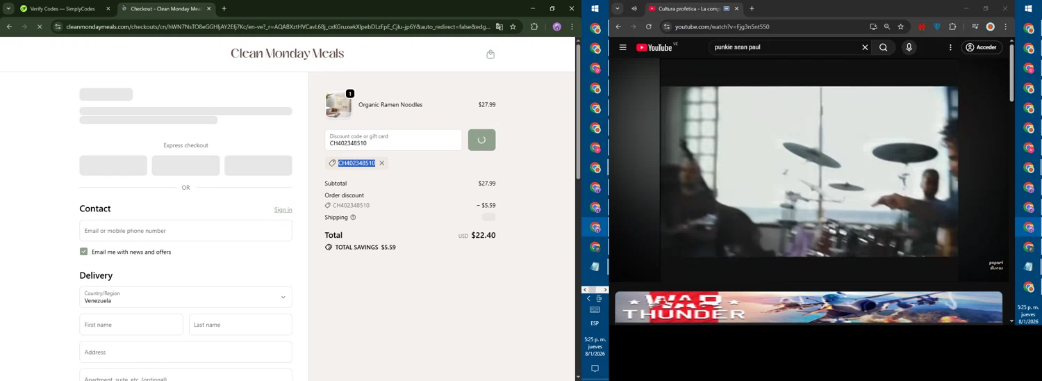Open media controls icon in YouTube browser toolbar
1042x381 pixels.
coord(975,27)
